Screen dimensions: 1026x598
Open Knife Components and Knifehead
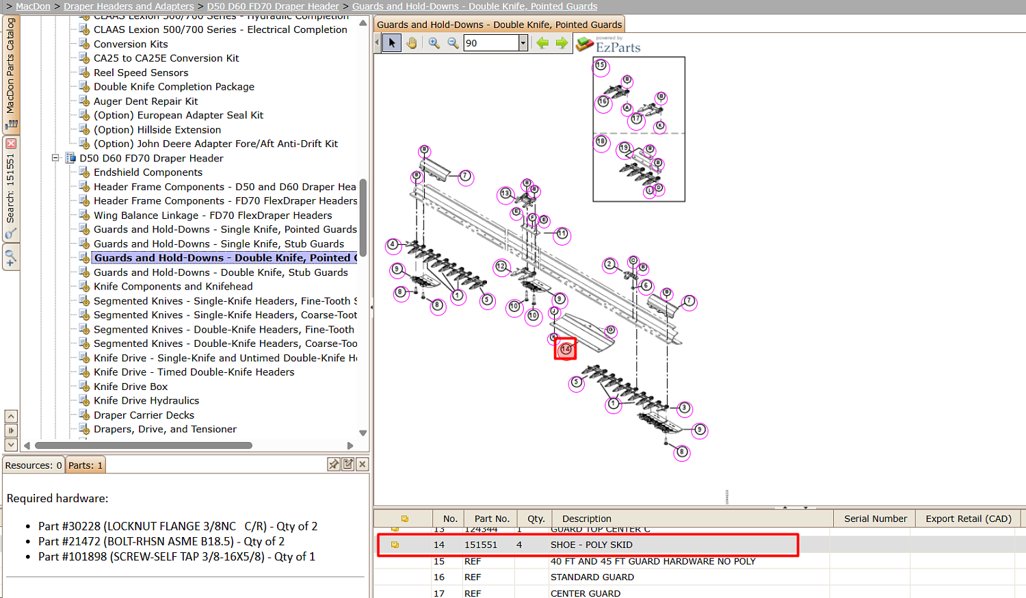point(173,287)
